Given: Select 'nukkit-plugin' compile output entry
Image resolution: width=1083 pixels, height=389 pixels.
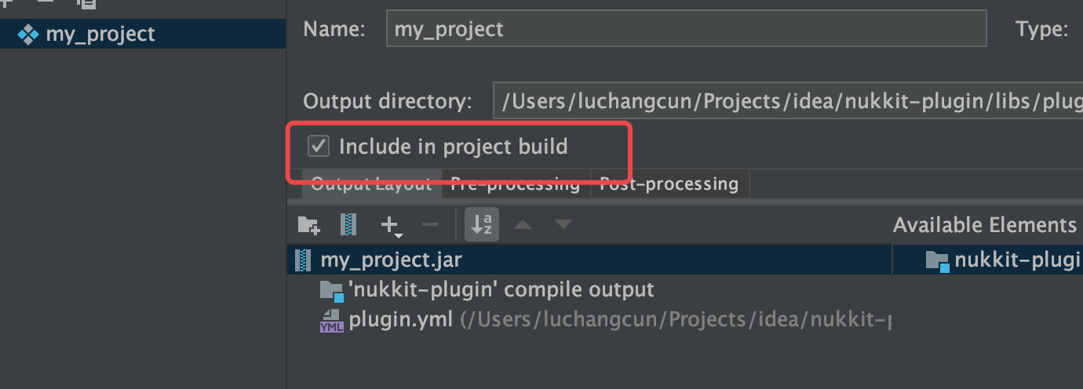Looking at the screenshot, I should coord(501,290).
